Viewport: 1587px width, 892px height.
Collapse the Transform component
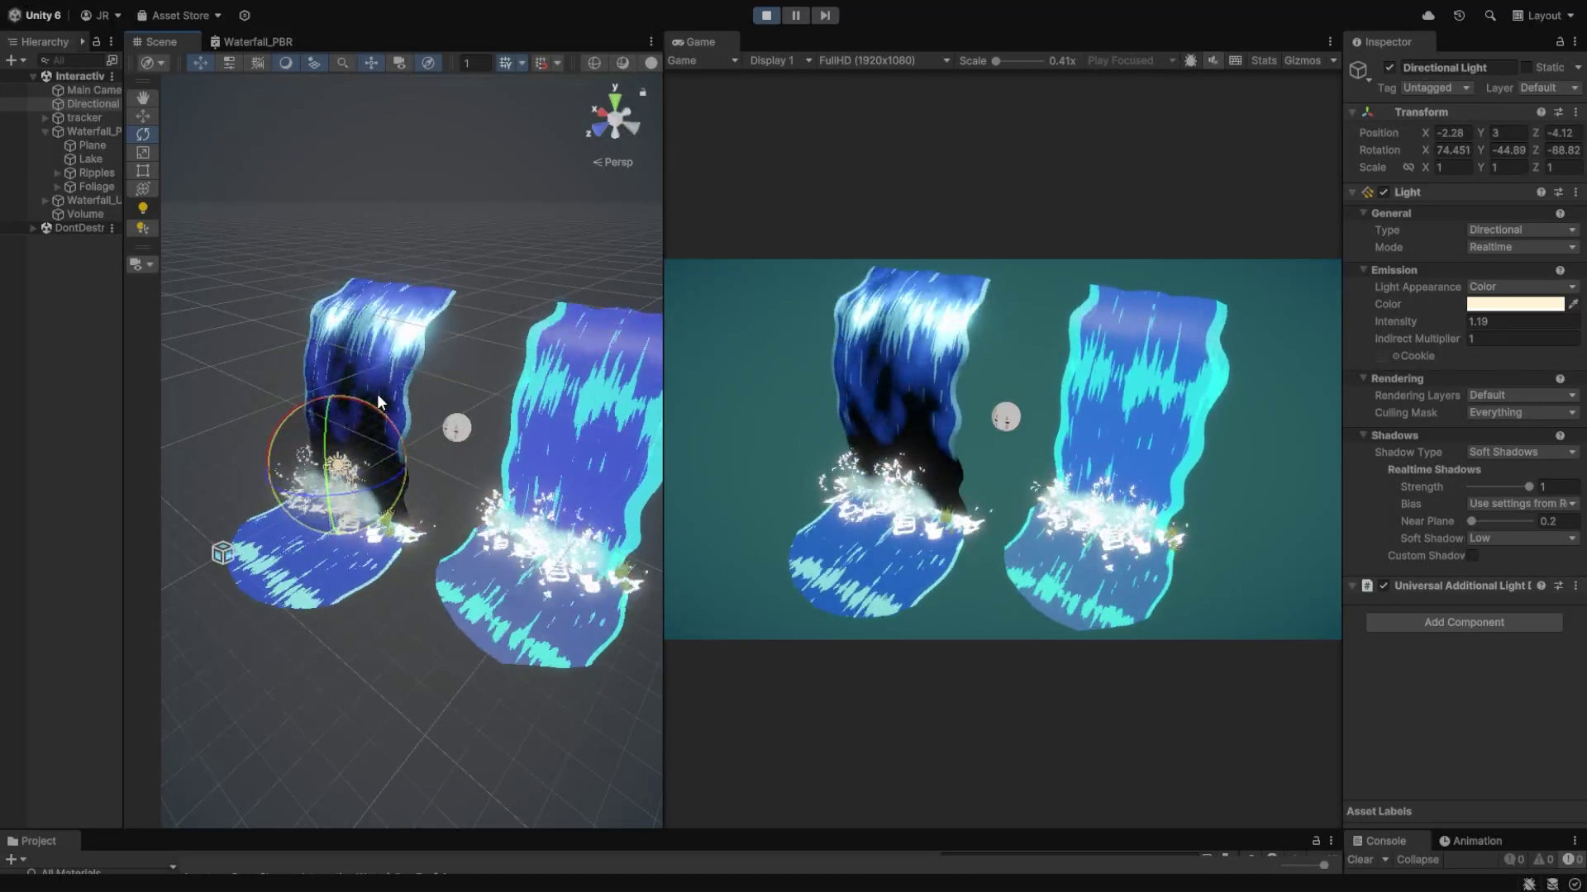(1352, 112)
